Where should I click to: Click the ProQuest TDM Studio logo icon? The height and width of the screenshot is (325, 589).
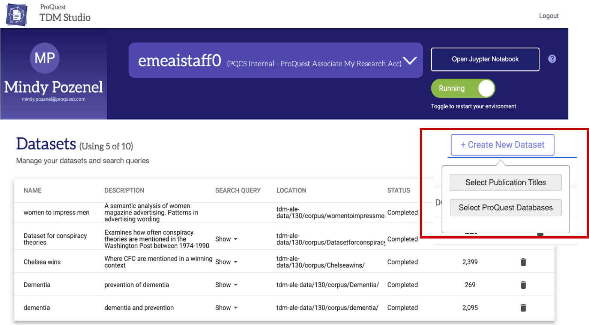click(17, 15)
